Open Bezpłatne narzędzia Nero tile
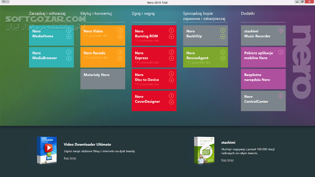Screen dimensions: 315x177 point(263,79)
